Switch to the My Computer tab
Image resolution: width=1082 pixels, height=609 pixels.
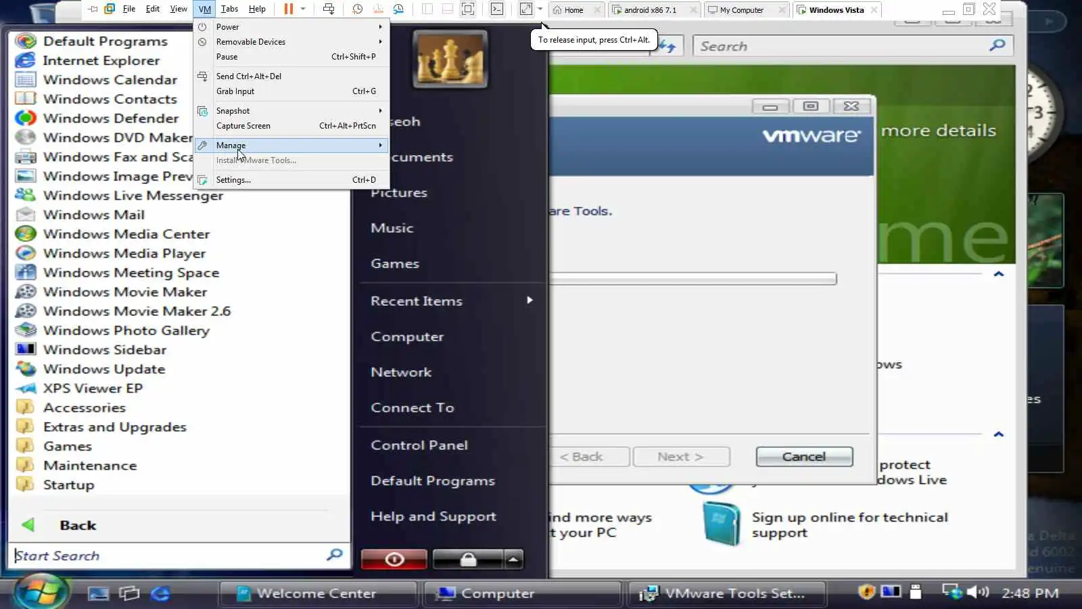742,10
